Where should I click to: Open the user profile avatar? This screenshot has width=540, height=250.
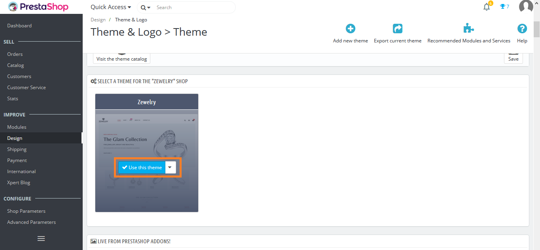click(526, 7)
